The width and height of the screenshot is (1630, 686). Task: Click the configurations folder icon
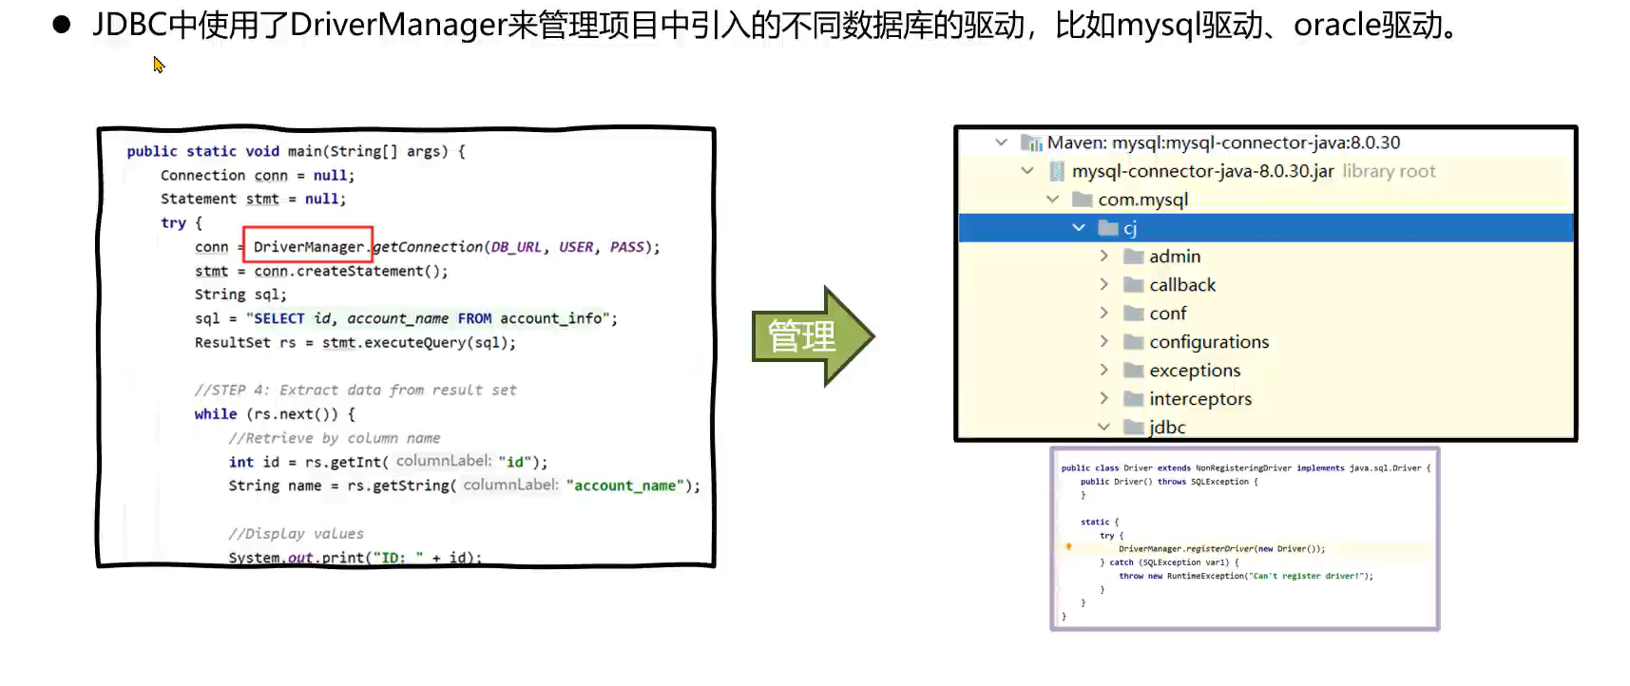coord(1133,342)
